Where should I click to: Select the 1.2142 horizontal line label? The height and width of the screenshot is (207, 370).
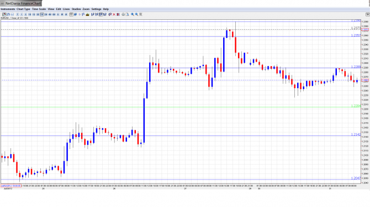tap(356, 134)
